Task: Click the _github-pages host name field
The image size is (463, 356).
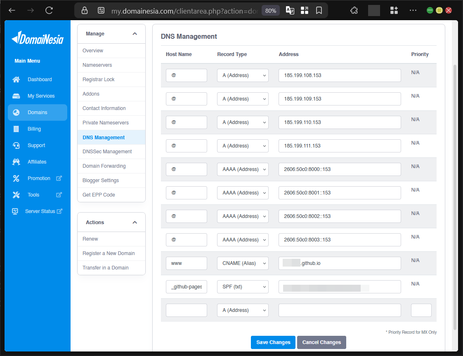Action: tap(187, 286)
